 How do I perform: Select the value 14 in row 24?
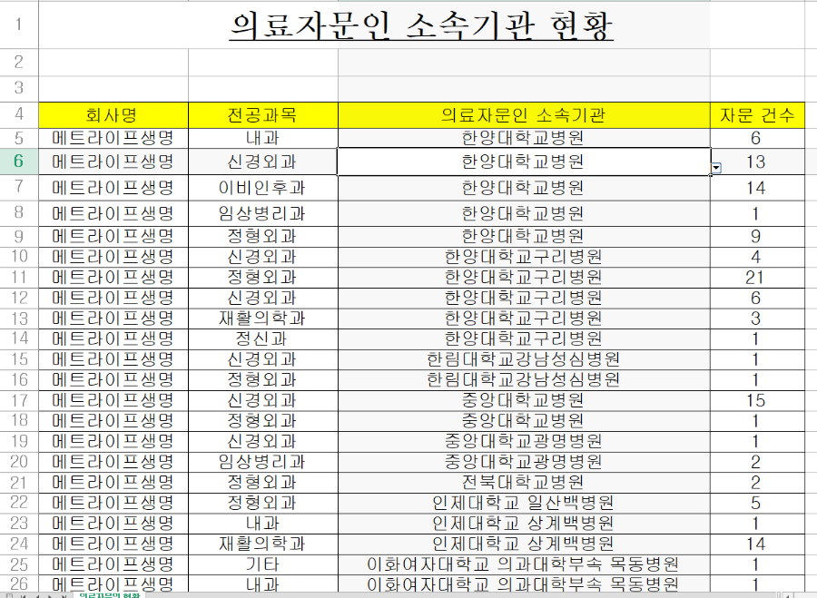[757, 544]
